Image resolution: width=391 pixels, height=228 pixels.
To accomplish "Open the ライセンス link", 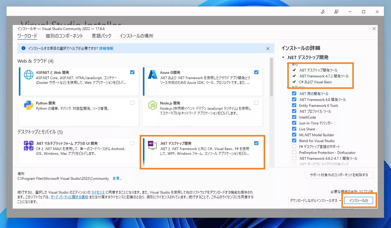I will tap(98, 192).
